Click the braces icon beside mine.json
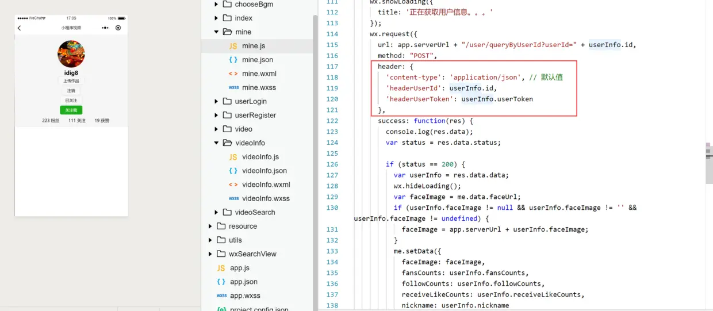This screenshot has height=311, width=713. (x=233, y=60)
